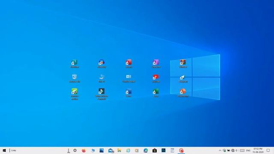The image size is (274, 154).
Task: Expand the hidden system tray icons chevron
Action: pos(220,150)
